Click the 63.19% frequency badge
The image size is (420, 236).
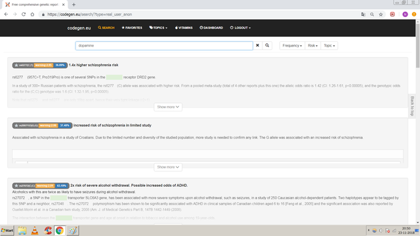pos(62,186)
